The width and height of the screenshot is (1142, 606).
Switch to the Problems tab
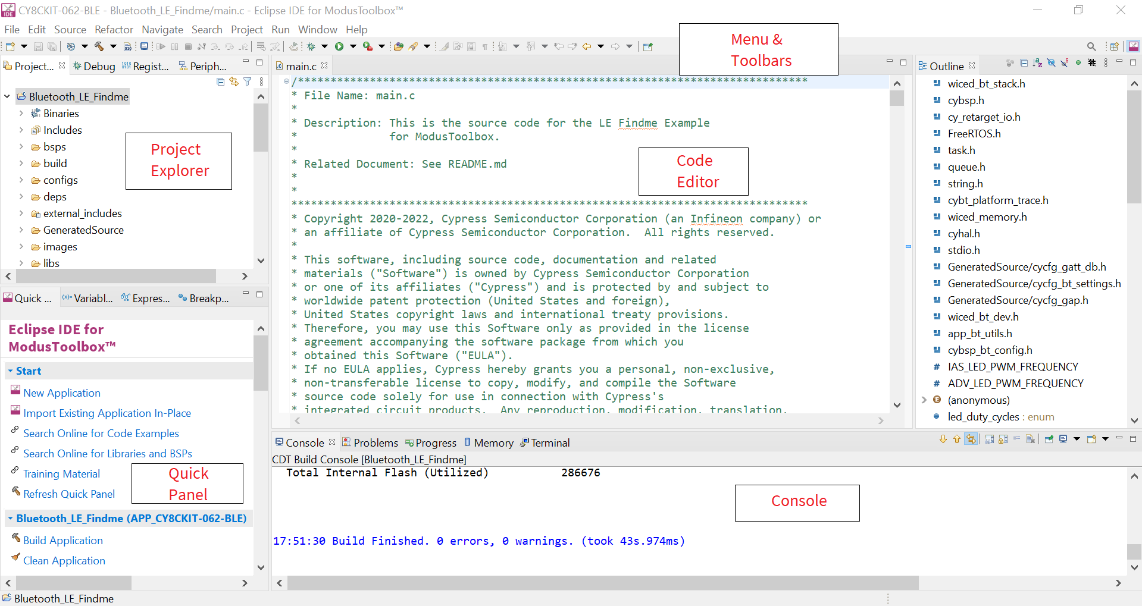pos(370,442)
